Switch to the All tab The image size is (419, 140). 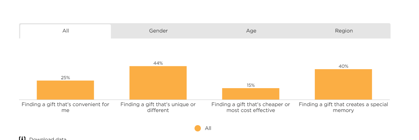point(65,31)
